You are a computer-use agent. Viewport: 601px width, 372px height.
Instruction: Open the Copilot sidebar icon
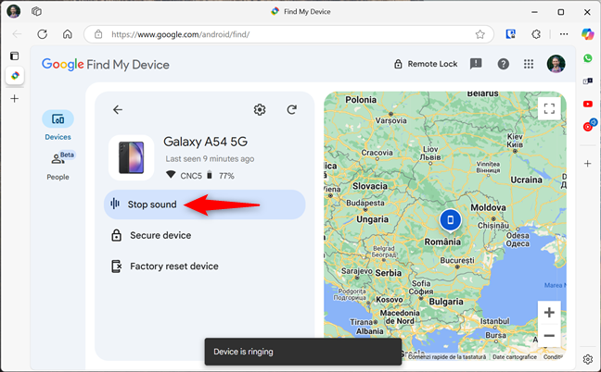(587, 34)
